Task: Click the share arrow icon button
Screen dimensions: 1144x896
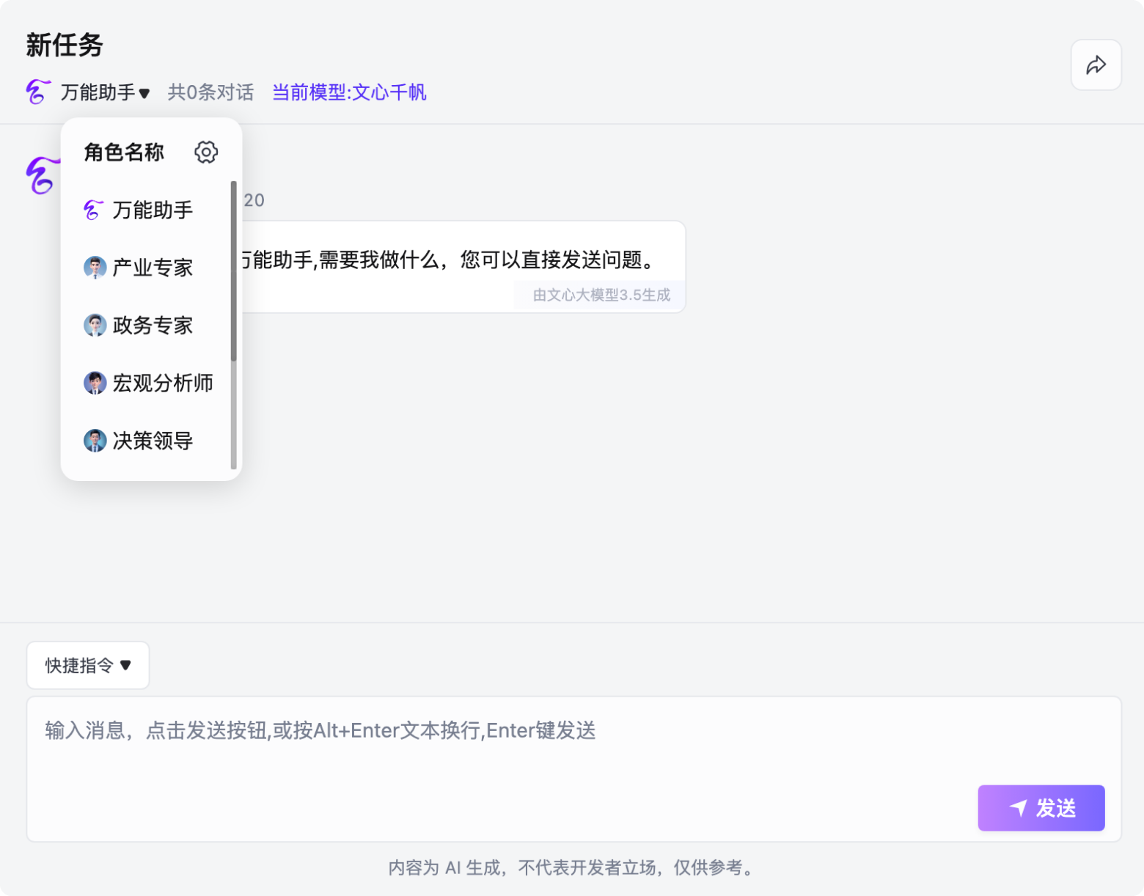Action: pyautogui.click(x=1096, y=65)
